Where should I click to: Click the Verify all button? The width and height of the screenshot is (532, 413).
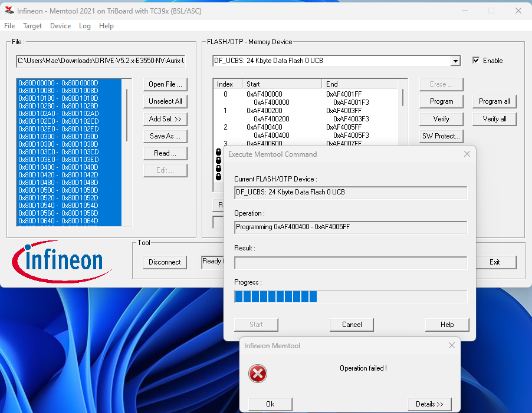coord(494,119)
